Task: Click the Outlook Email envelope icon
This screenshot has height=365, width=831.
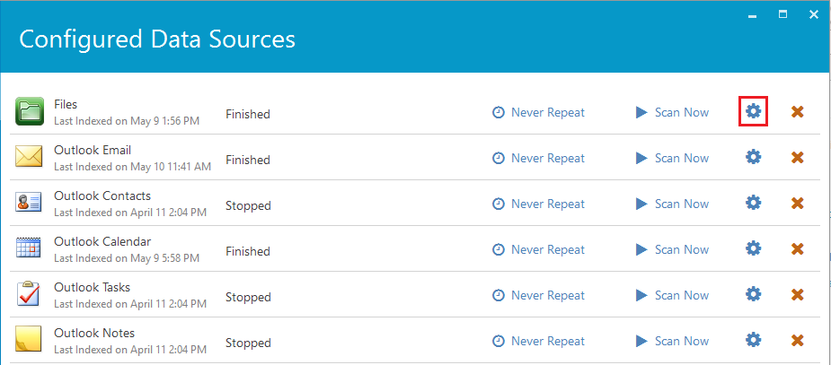Action: point(29,157)
